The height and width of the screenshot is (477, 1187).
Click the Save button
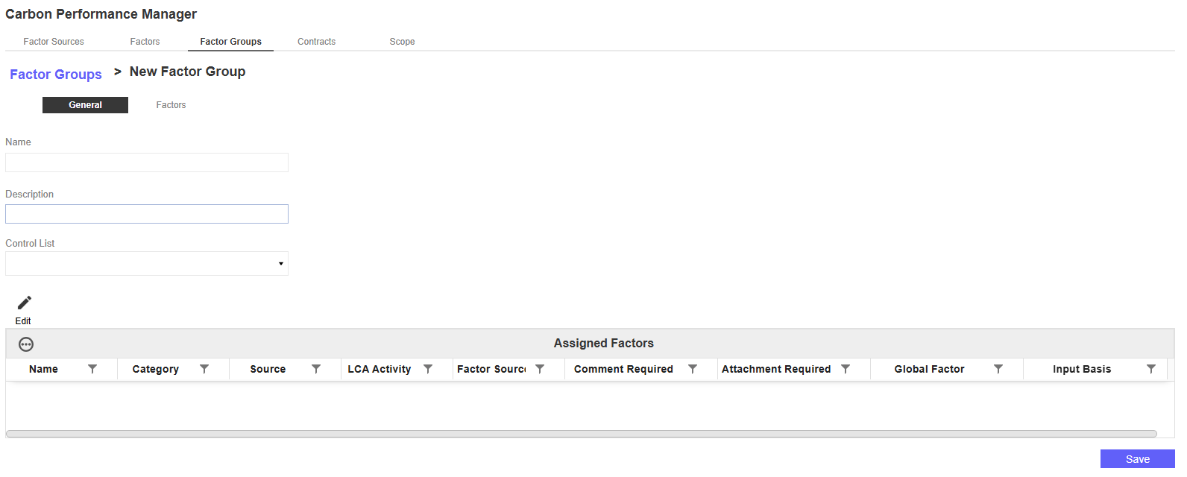click(1137, 459)
